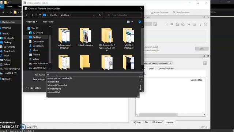The height and width of the screenshot is (132, 234).
Task: Open the SQL Log tab
Action: coord(137,122)
